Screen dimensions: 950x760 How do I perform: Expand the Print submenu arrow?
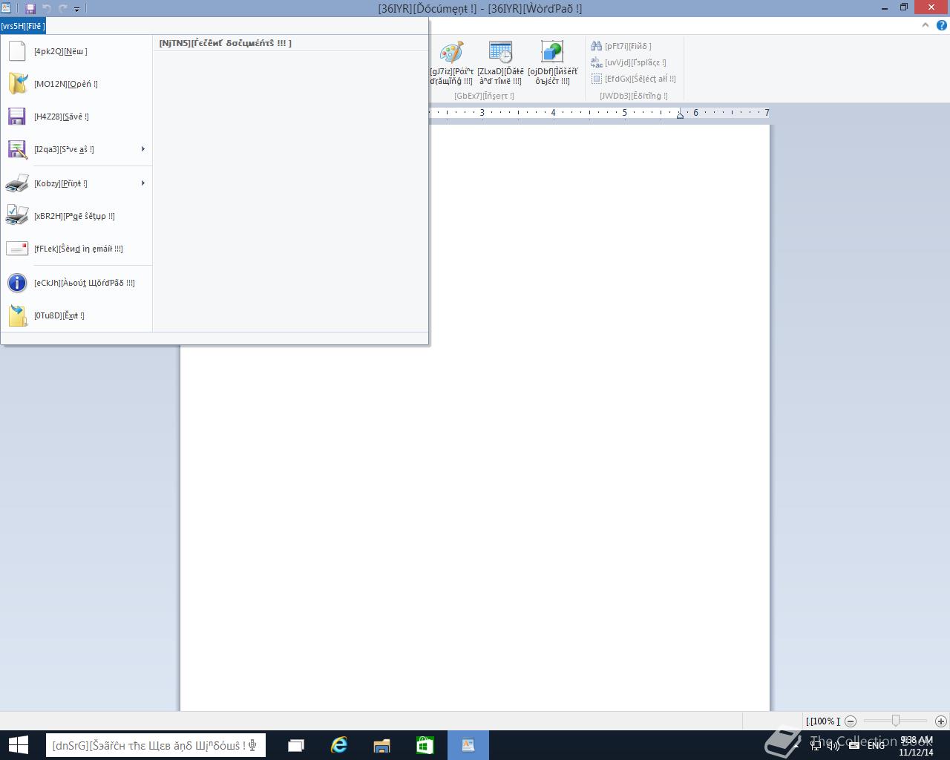coord(143,183)
